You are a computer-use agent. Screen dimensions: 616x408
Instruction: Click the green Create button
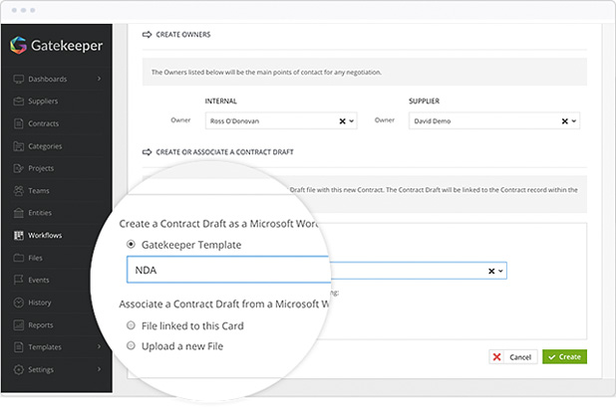coord(564,356)
